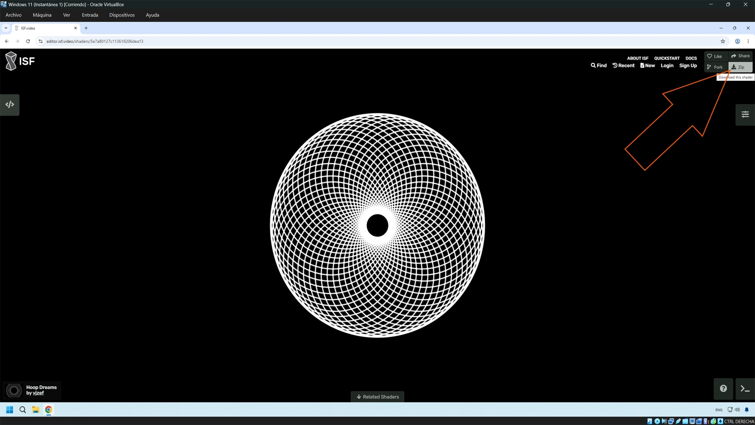Image resolution: width=755 pixels, height=425 pixels.
Task: Reload the browser page
Action: point(28,41)
